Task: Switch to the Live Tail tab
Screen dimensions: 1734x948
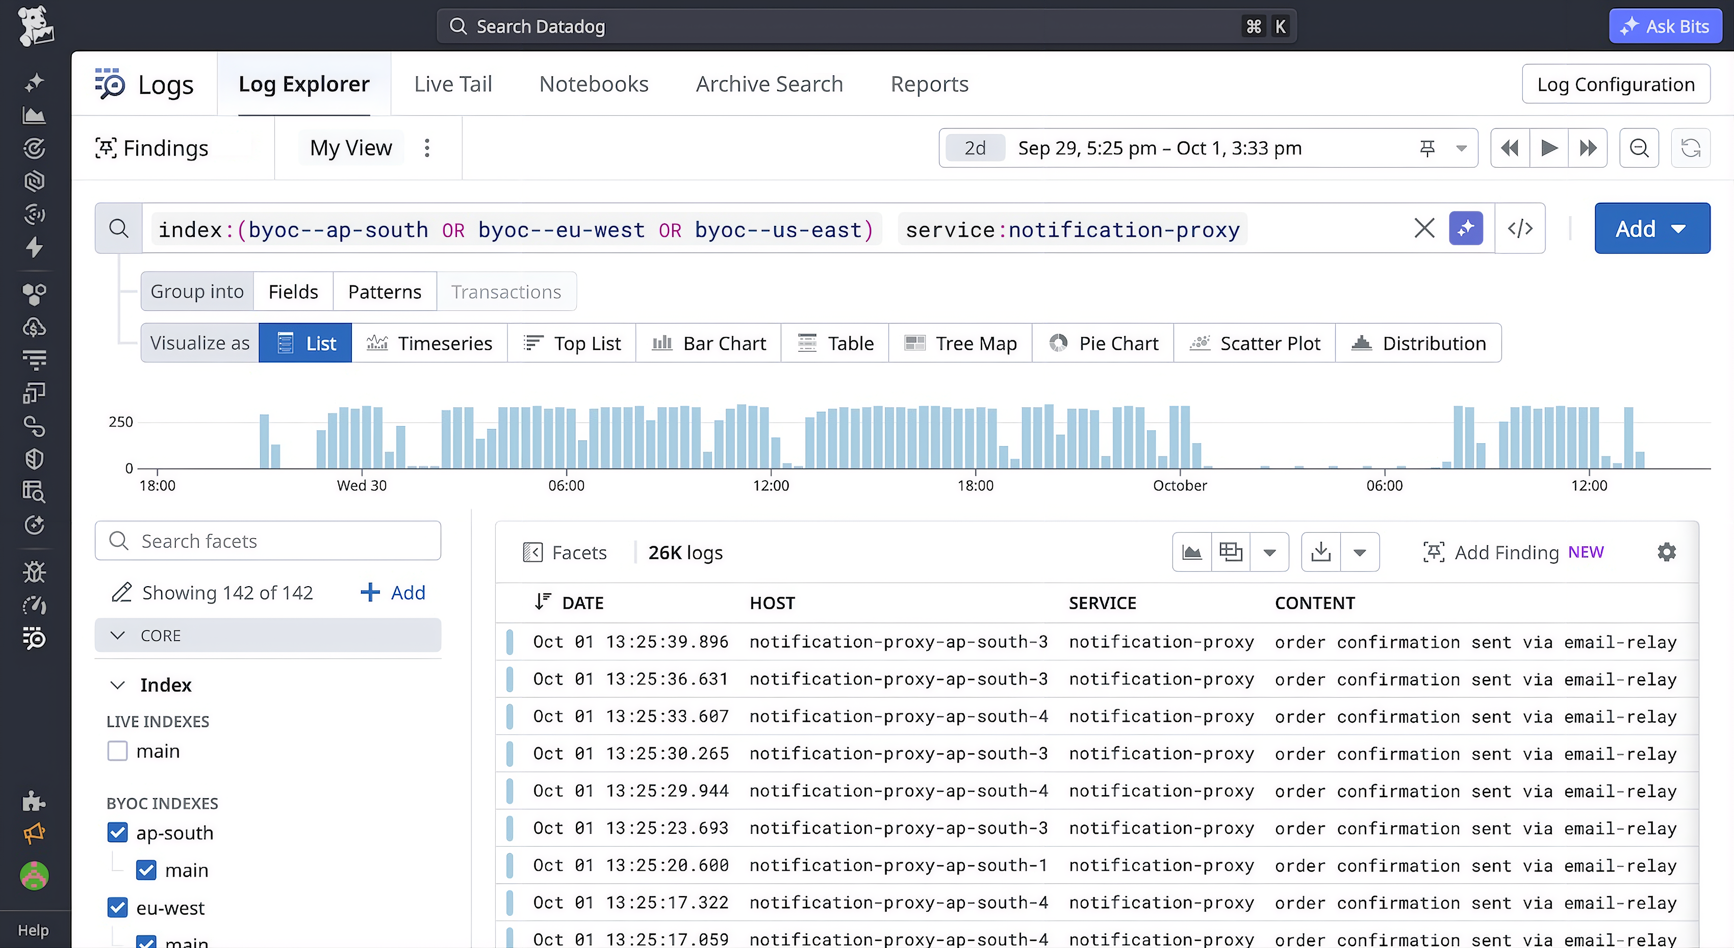Action: click(453, 84)
